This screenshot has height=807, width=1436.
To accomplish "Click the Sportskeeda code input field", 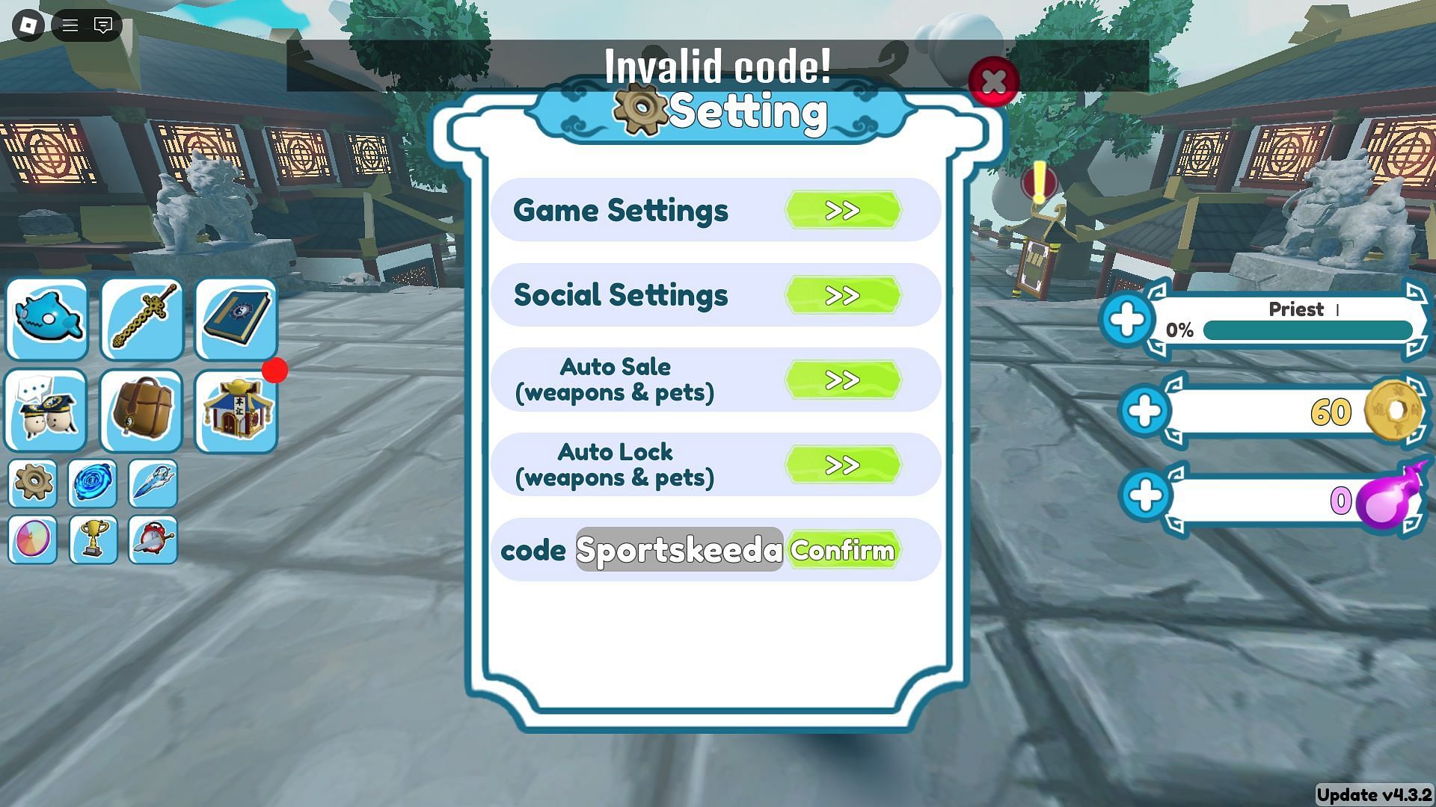I will [x=678, y=549].
